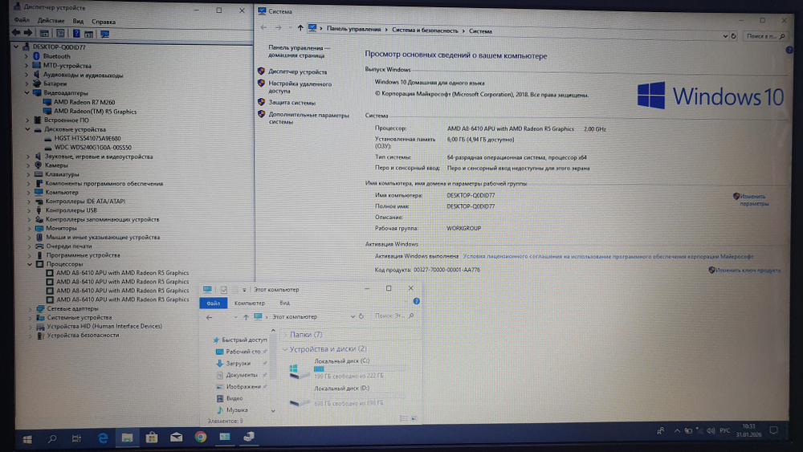Click the Windows Start button
The image size is (803, 452).
[x=27, y=439]
